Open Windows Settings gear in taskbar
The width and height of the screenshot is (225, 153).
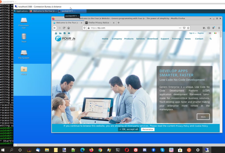click(198, 150)
